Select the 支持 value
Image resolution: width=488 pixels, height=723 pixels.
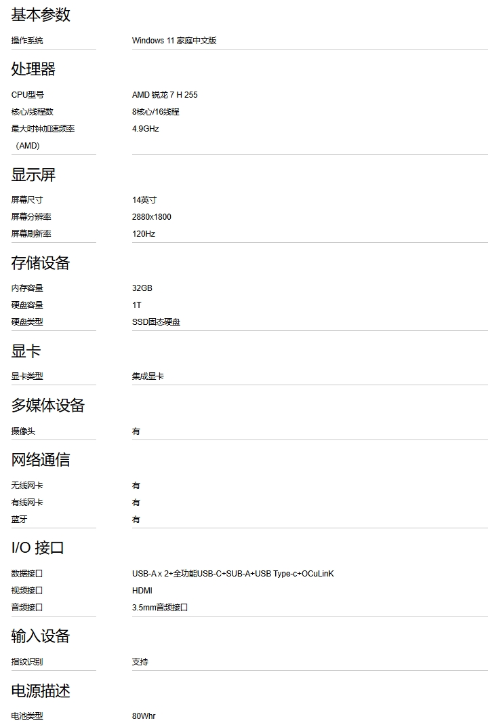click(140, 662)
